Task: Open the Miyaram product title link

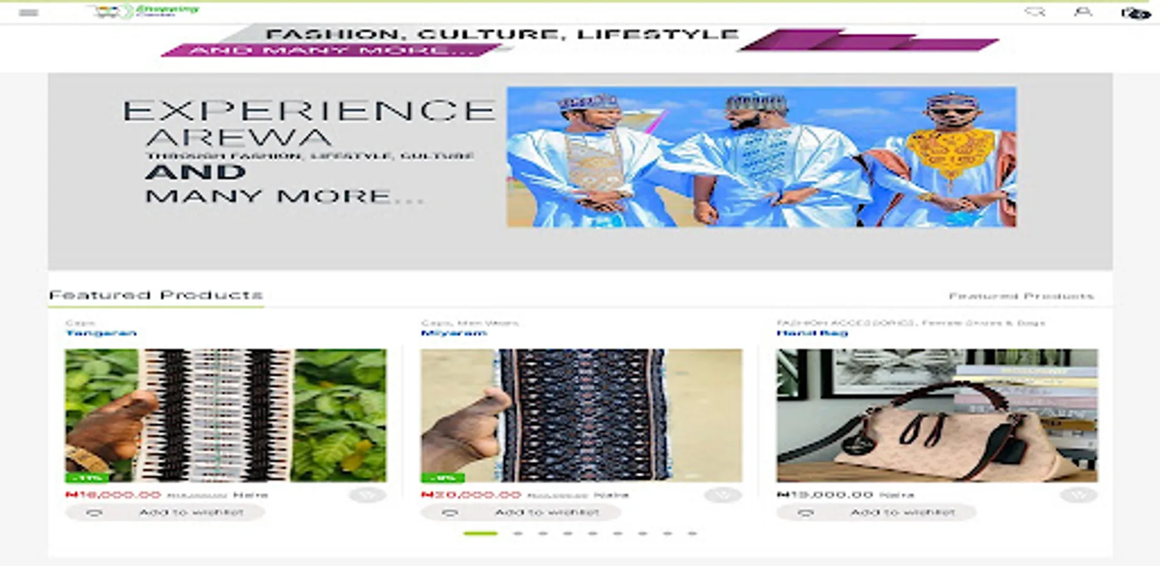Action: coord(454,333)
